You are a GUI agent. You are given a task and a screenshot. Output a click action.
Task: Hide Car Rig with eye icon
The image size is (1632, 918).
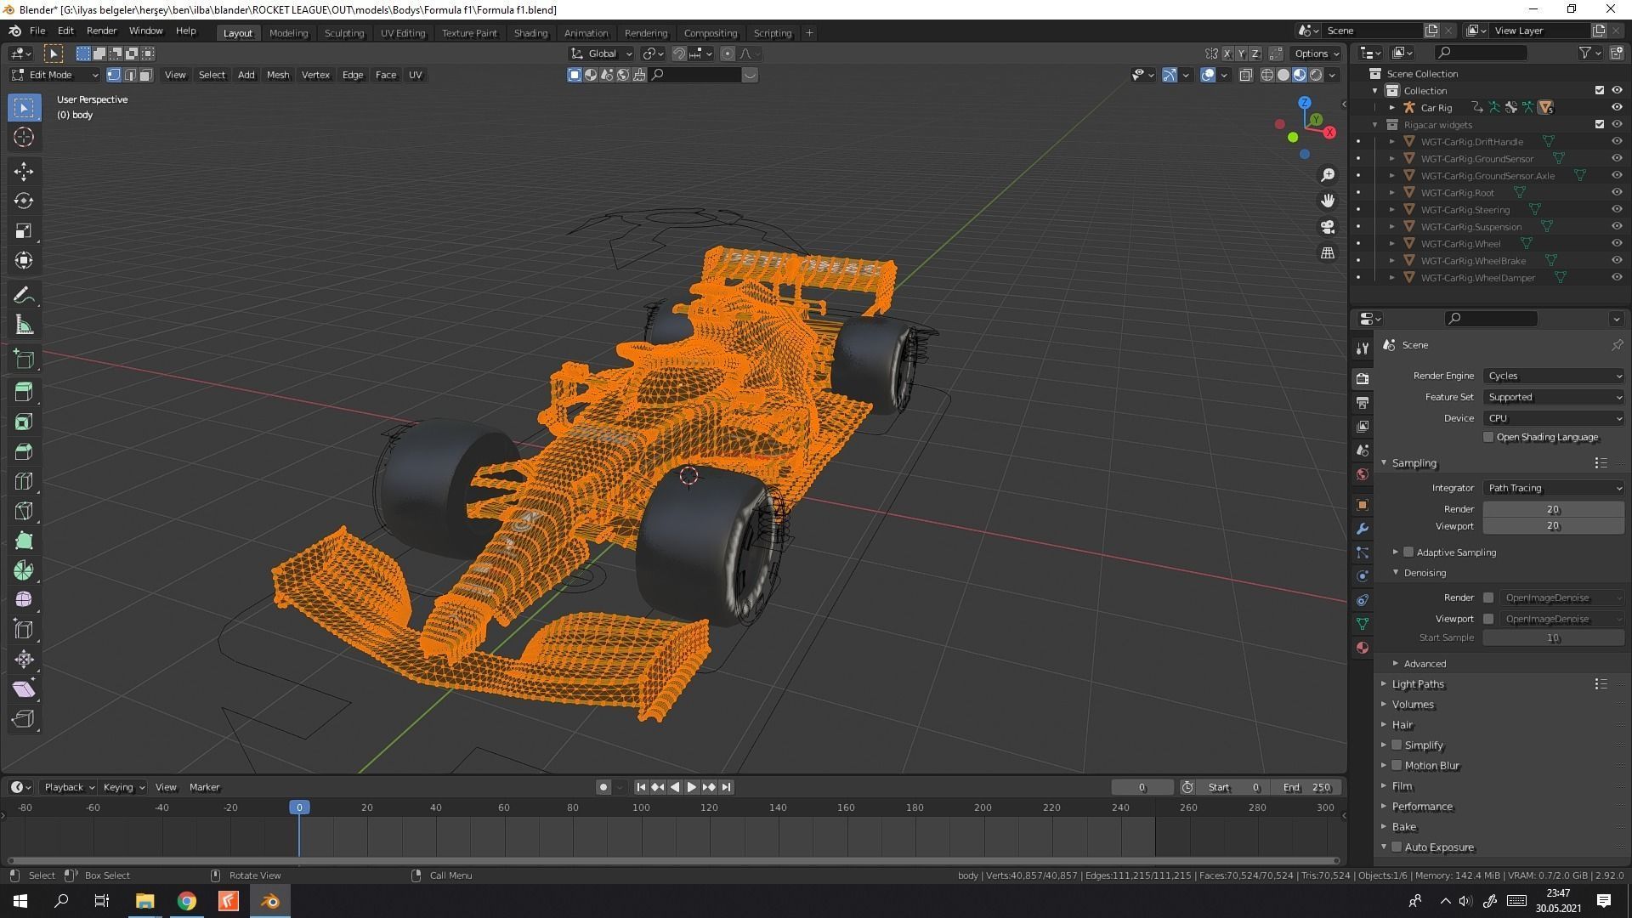[x=1617, y=107]
